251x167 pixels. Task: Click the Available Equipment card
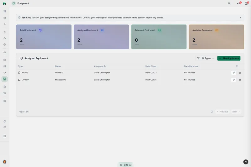coord(216,37)
